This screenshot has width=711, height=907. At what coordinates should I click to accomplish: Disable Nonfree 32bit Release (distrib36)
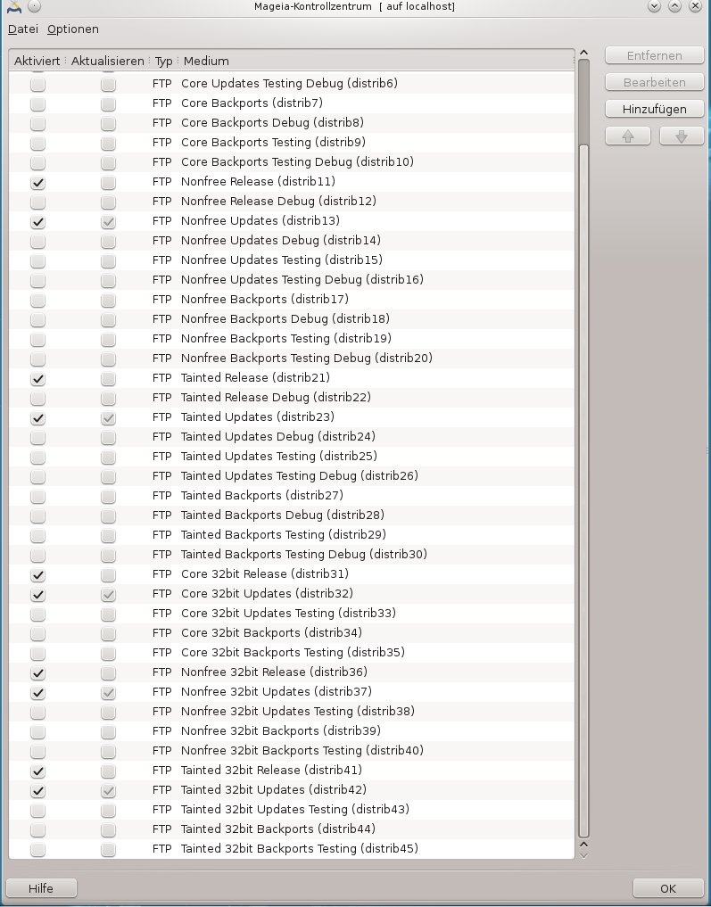[x=38, y=672]
